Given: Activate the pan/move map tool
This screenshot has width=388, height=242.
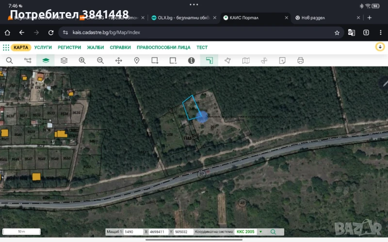Looking at the screenshot, I should click(x=118, y=60).
